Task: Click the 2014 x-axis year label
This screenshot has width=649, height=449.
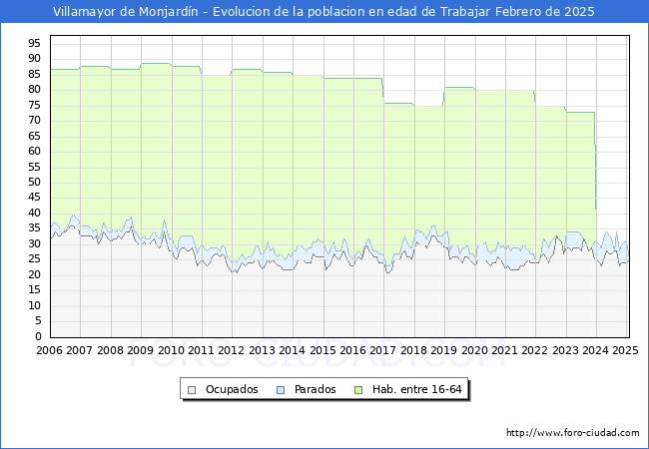Action: coord(293,350)
